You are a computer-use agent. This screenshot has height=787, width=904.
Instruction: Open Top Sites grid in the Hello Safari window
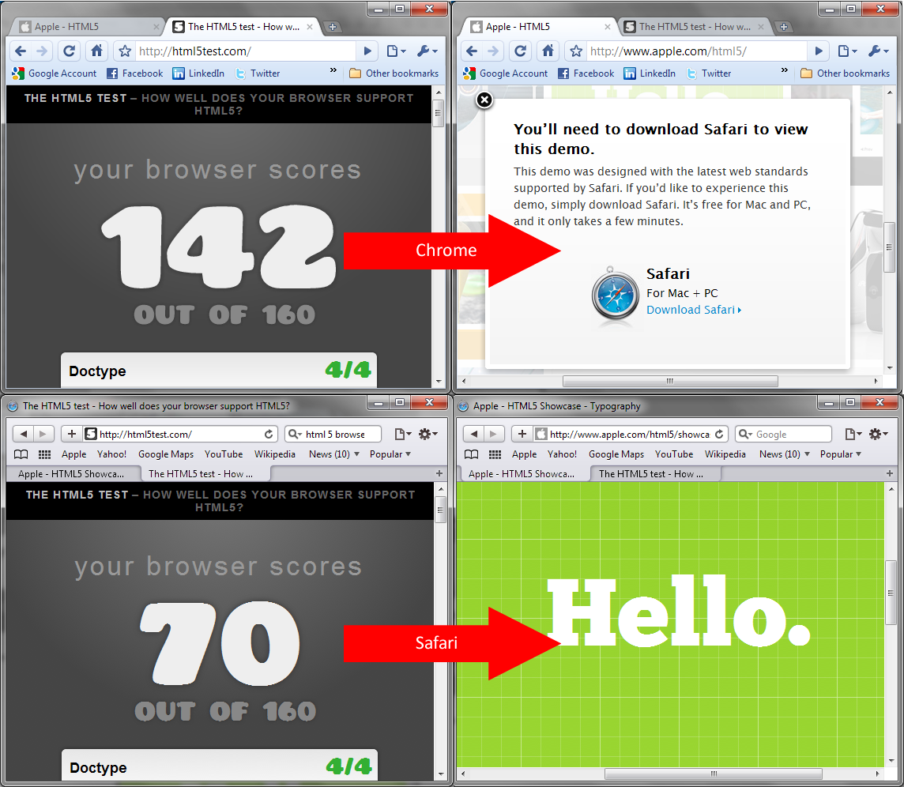tap(495, 454)
